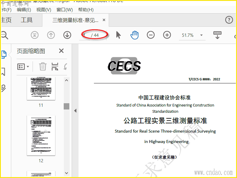
Task: Click the label 12 under thumbnail
Action: pyautogui.click(x=41, y=160)
